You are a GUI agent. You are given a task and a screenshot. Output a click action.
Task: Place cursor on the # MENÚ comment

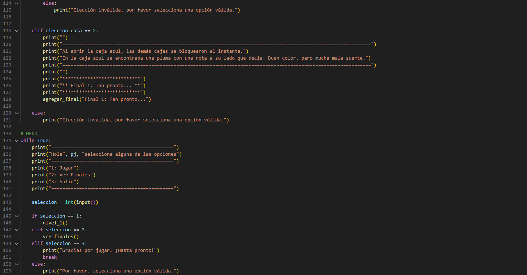point(29,134)
